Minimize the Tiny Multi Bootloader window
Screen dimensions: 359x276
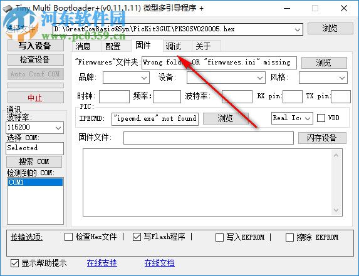click(x=287, y=9)
